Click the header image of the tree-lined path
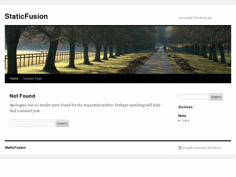Image resolution: width=236 pixels, height=177 pixels. tap(118, 50)
